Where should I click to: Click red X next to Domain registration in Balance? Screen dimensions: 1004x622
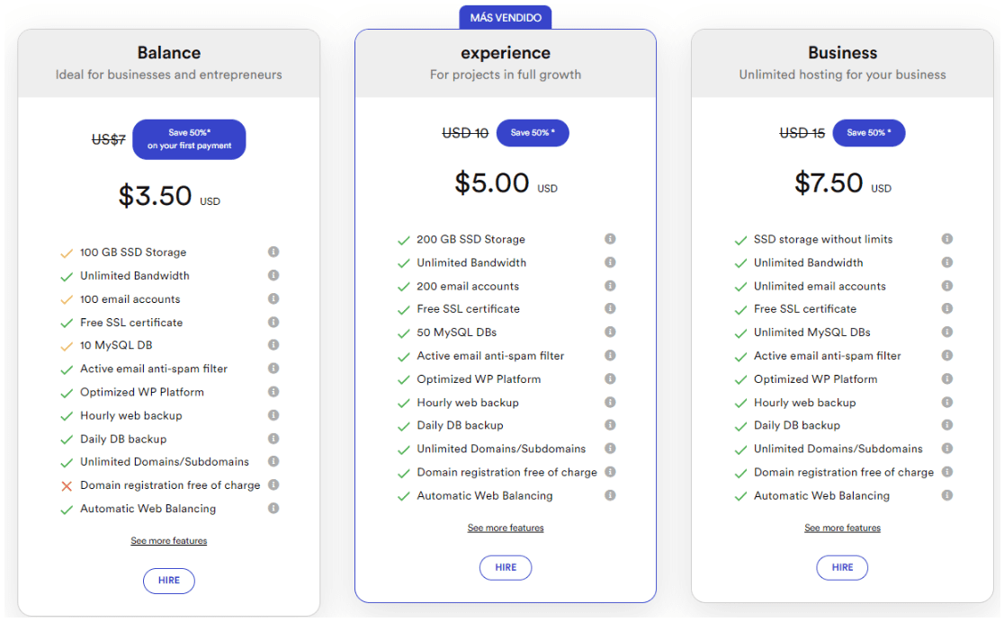tap(67, 485)
